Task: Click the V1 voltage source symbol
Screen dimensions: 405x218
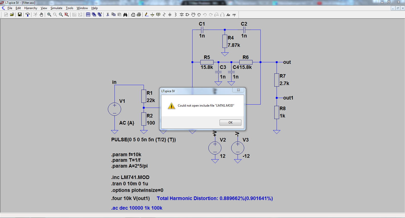Action: tap(114, 109)
